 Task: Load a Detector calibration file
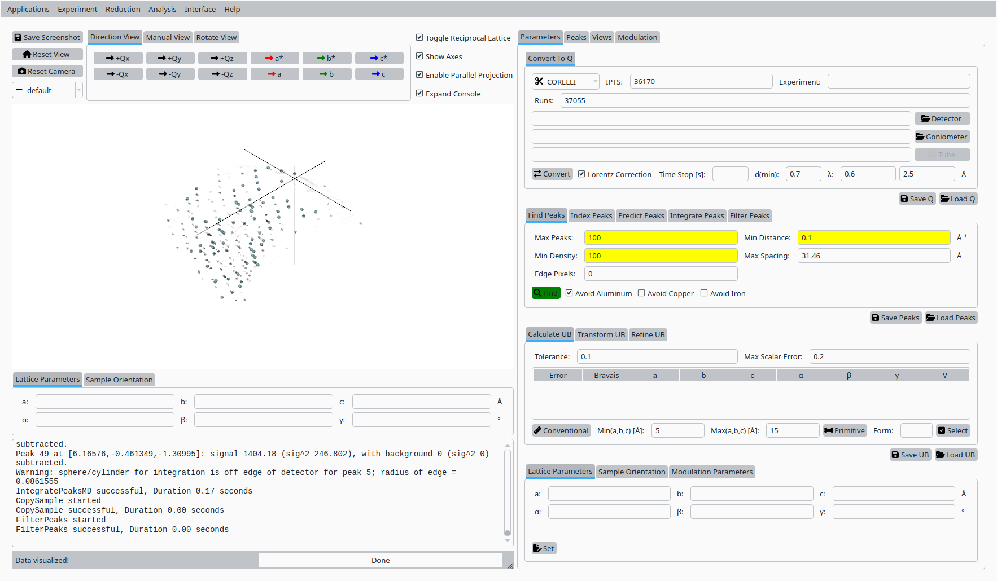coord(942,118)
